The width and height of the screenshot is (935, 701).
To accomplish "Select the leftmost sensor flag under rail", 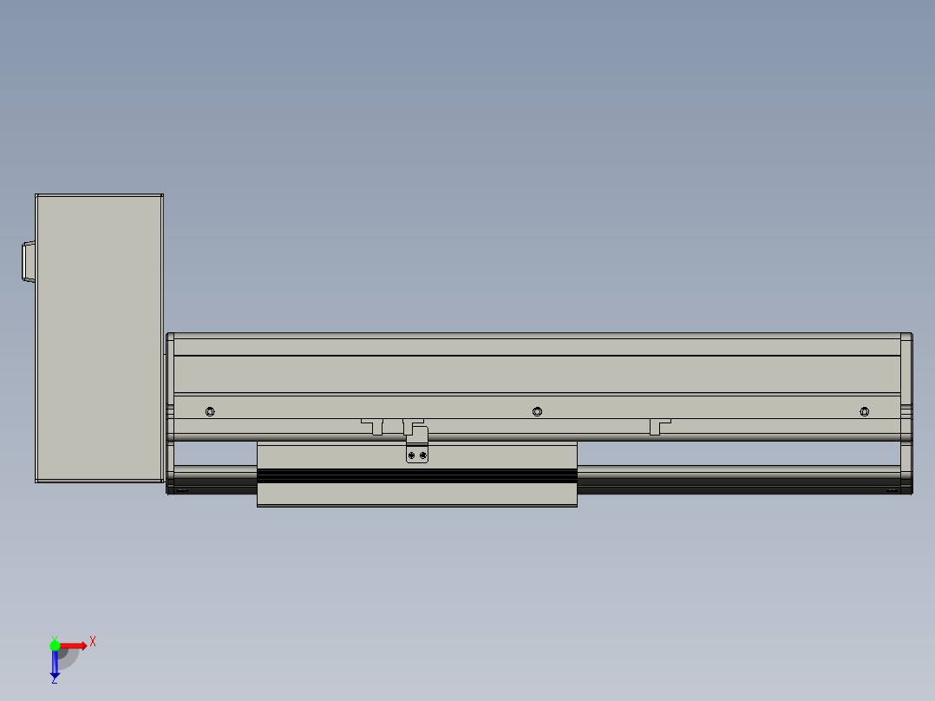I will click(x=373, y=427).
